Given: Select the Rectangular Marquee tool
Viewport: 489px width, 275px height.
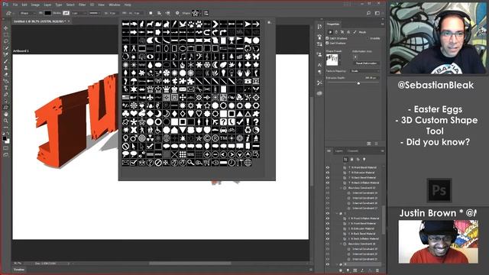Looking at the screenshot, I should [6, 34].
